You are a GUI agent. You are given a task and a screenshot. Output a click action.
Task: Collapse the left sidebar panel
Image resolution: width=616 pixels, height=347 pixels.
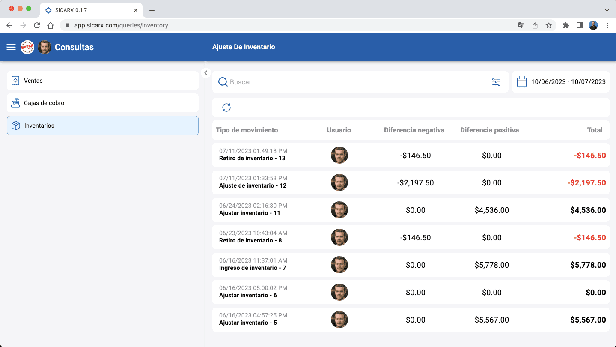click(x=206, y=73)
